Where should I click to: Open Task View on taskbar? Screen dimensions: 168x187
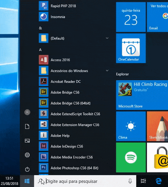coord(143,181)
